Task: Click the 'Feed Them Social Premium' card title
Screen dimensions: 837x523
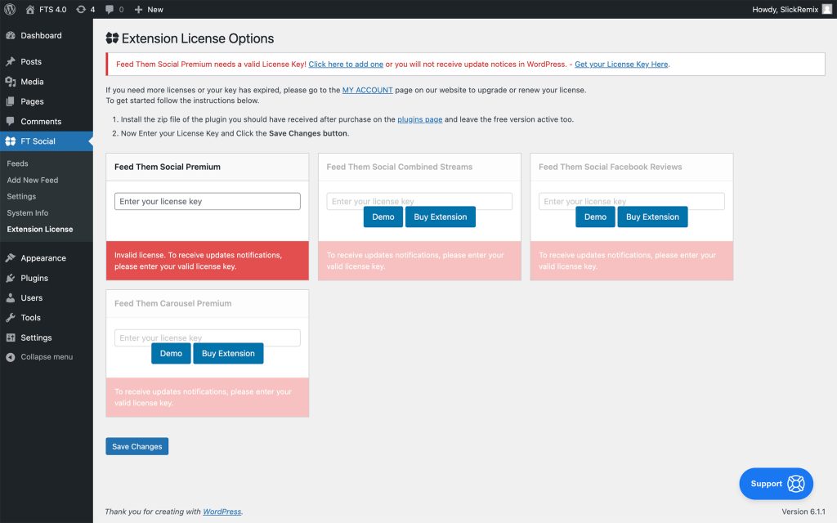Action: coord(167,167)
